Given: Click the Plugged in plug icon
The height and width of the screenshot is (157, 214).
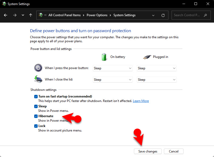Looking at the screenshot, I should (x=147, y=57).
